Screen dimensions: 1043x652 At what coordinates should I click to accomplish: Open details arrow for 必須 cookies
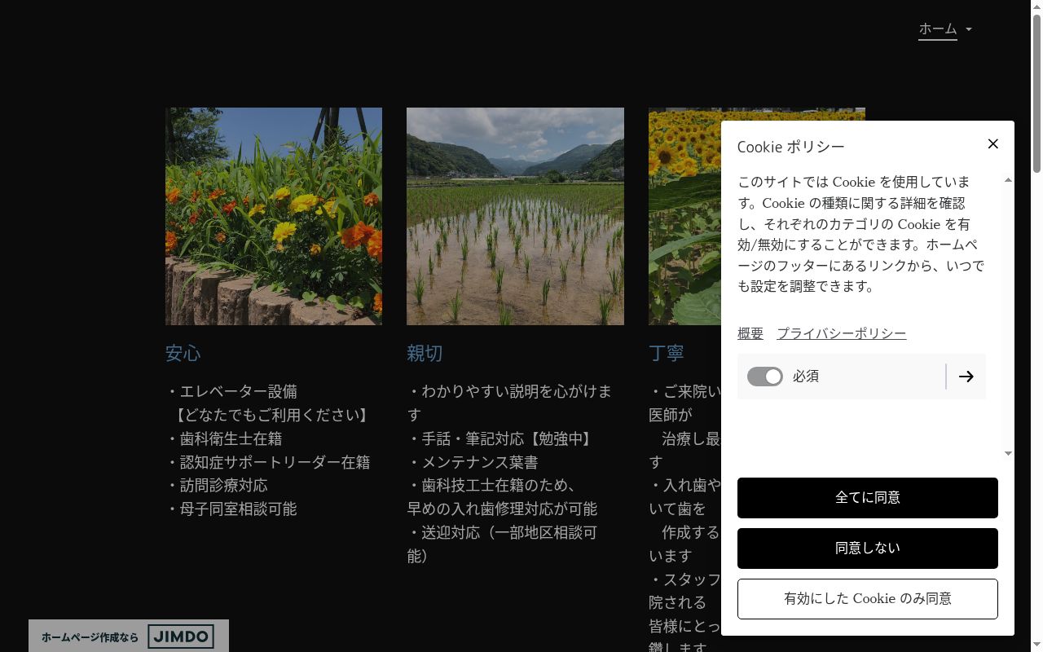tap(966, 377)
